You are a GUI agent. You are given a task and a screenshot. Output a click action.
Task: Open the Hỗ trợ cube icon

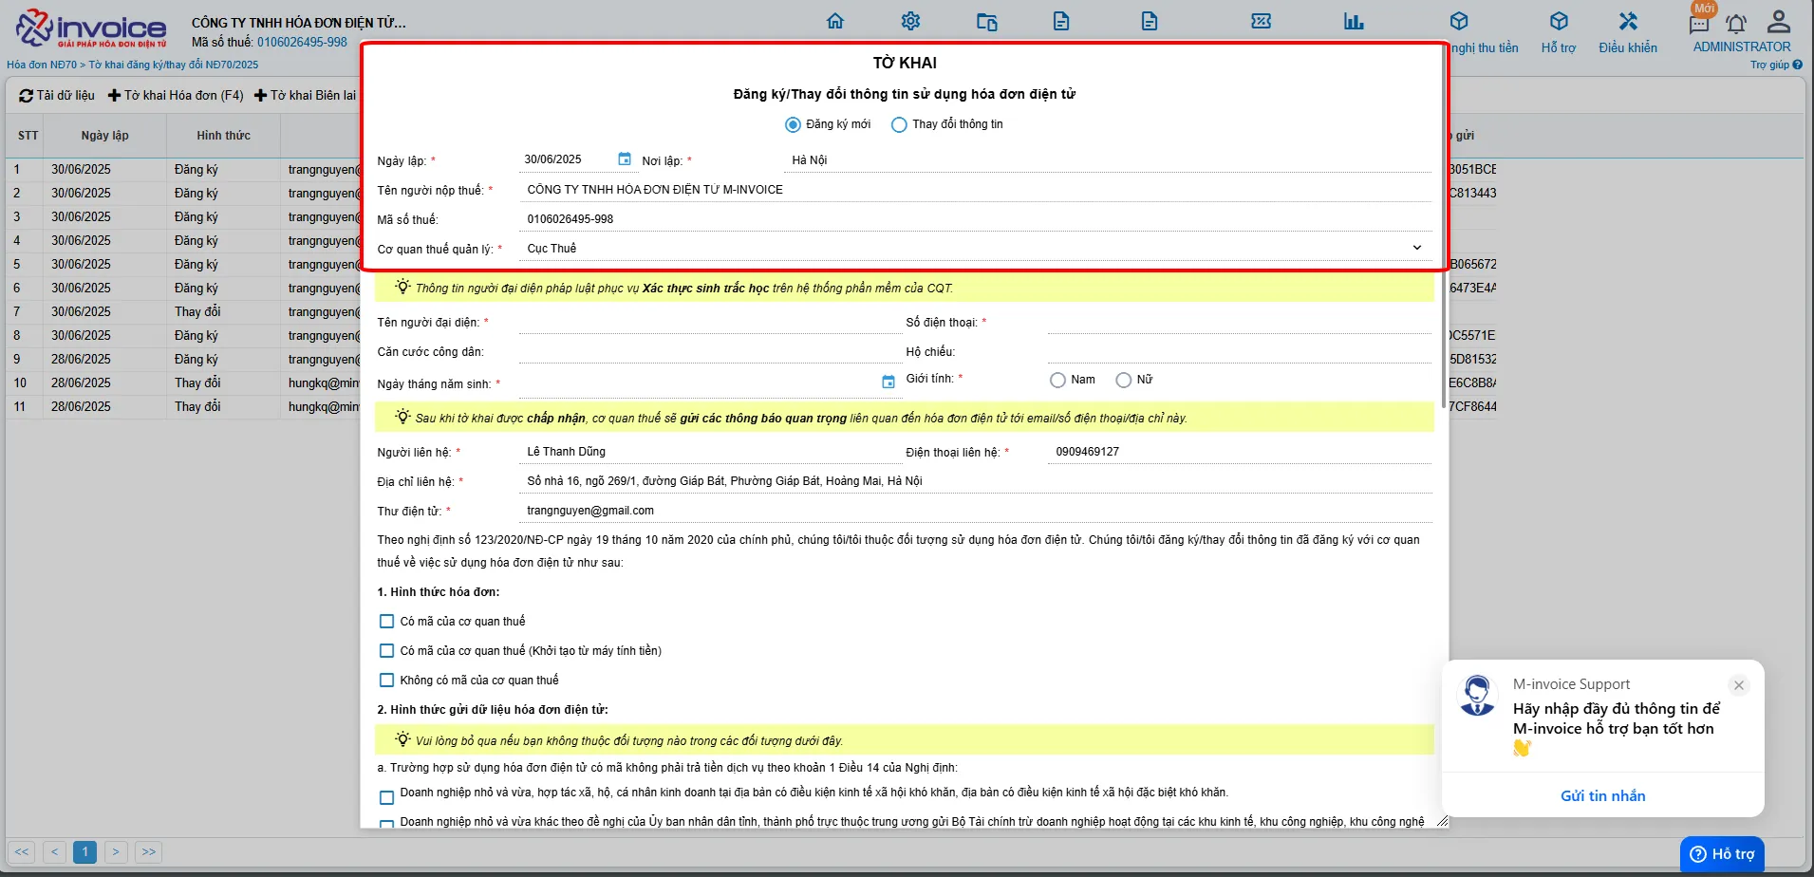coord(1559,21)
